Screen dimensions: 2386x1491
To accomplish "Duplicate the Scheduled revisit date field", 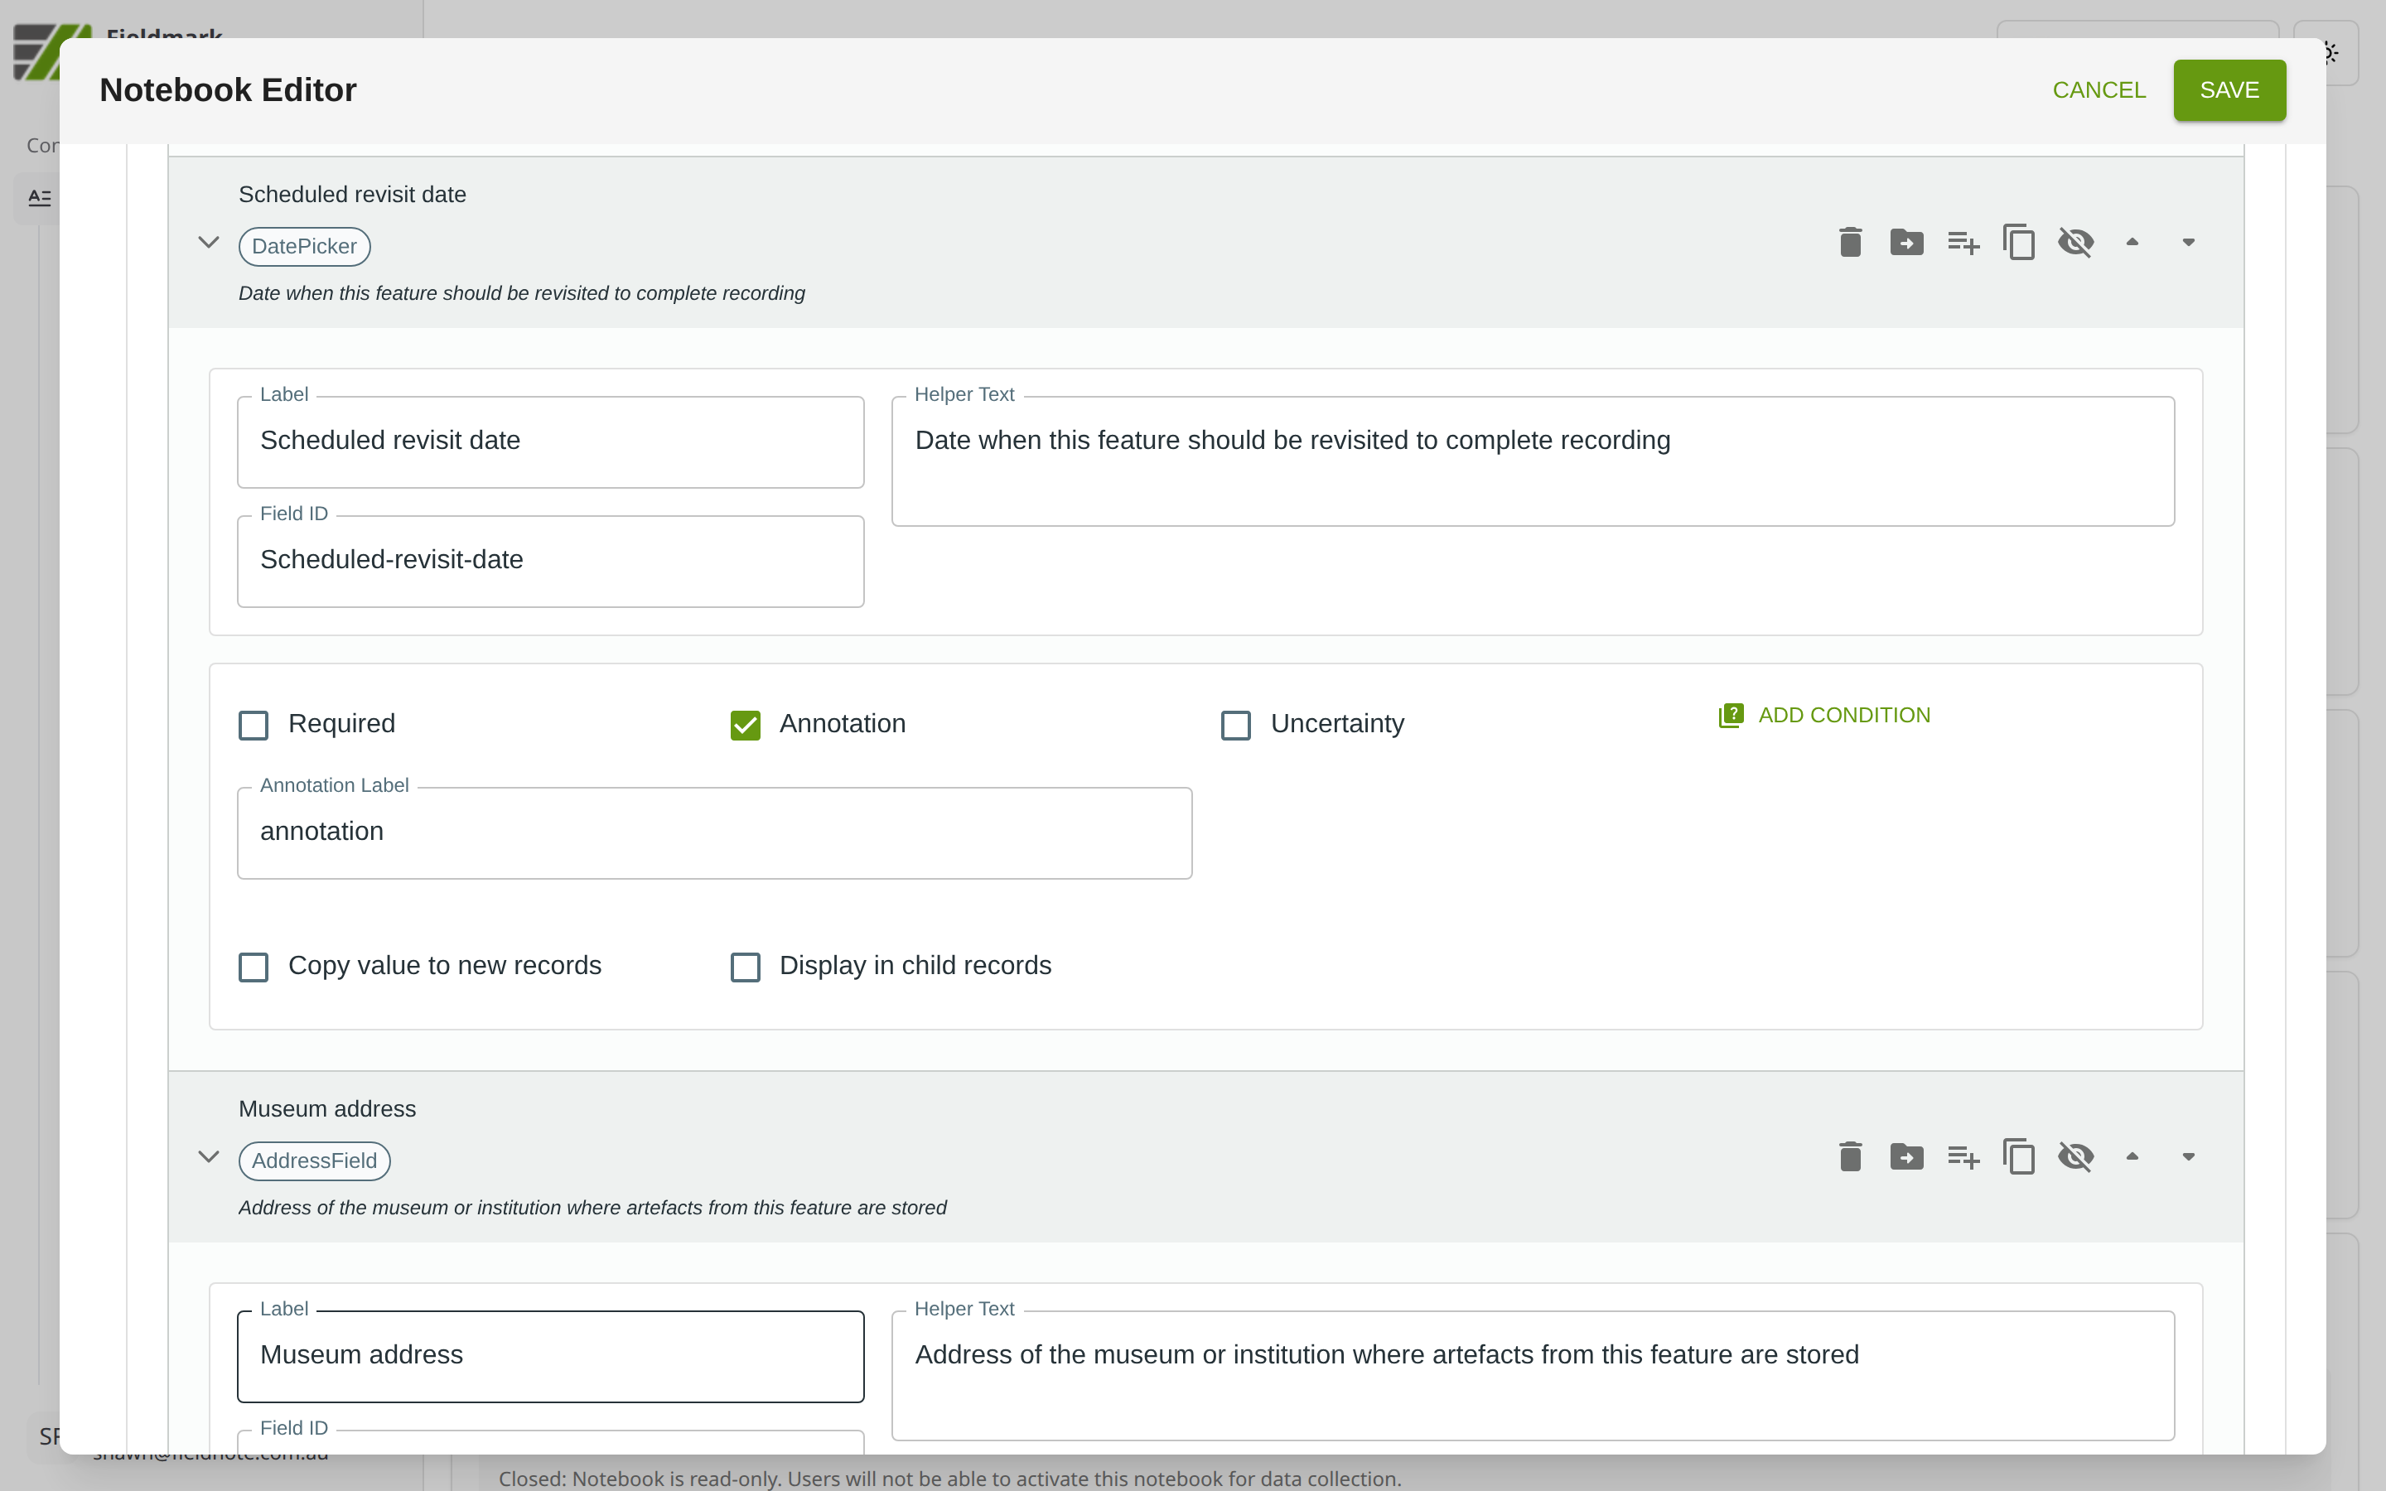I will coord(2018,242).
